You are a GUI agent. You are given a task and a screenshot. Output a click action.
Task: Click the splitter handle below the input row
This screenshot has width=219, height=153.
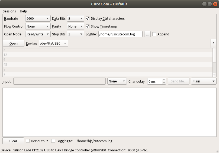(110, 86)
